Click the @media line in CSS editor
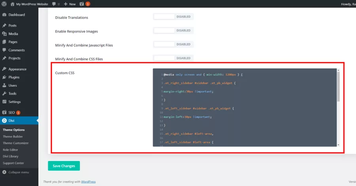 point(203,74)
